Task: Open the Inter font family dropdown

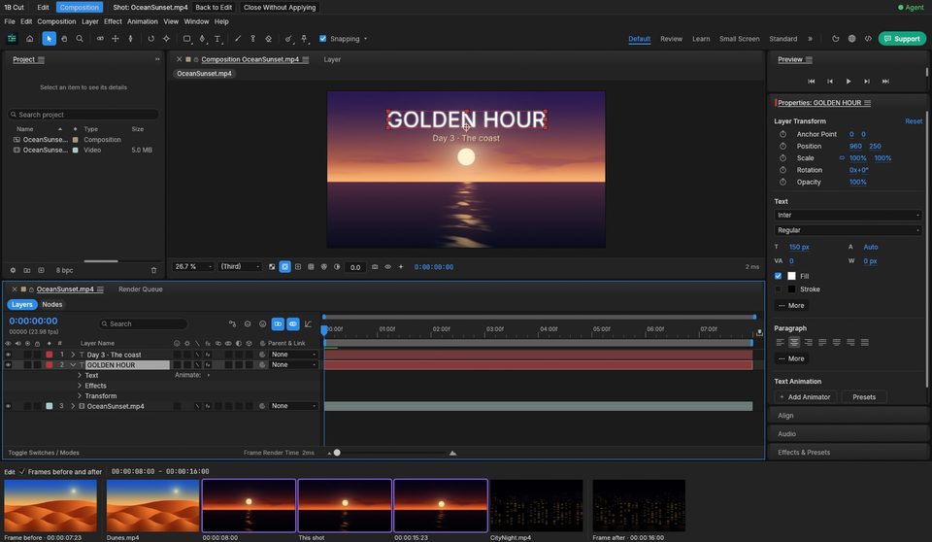Action: [848, 216]
